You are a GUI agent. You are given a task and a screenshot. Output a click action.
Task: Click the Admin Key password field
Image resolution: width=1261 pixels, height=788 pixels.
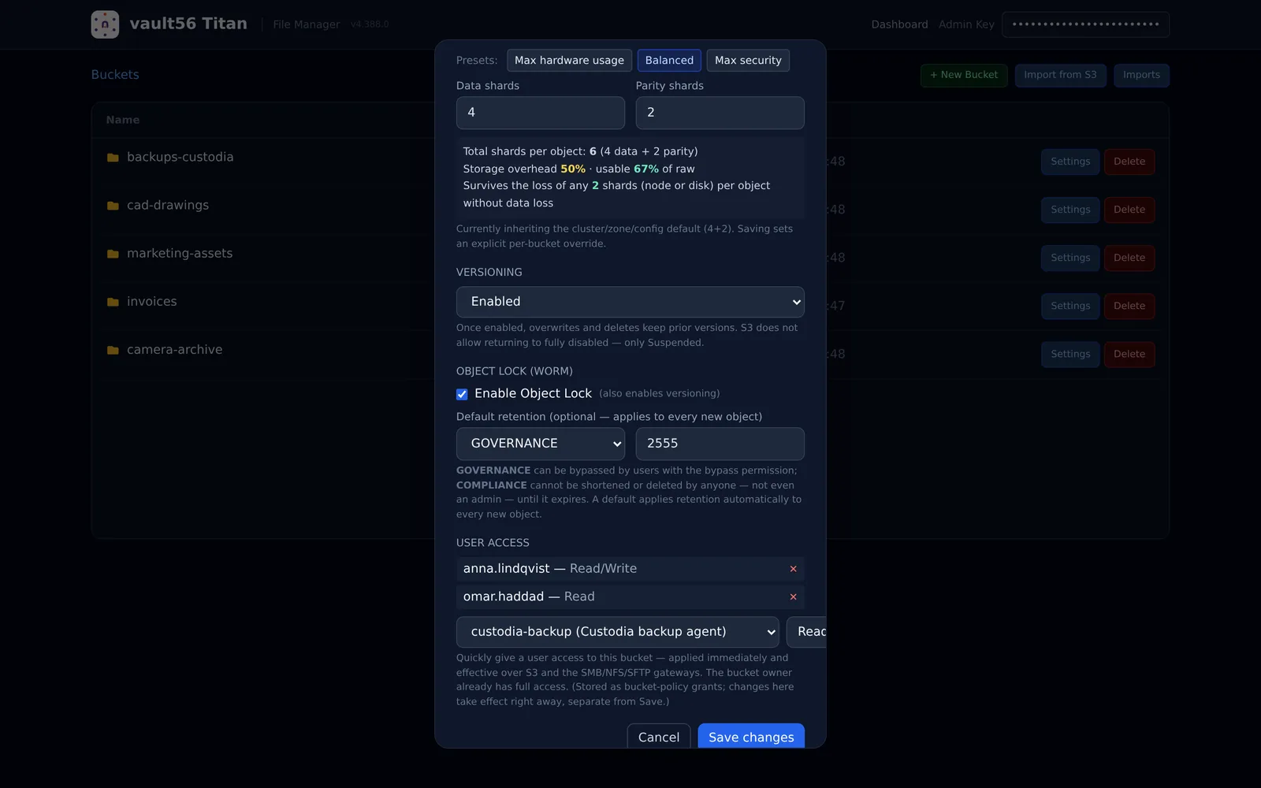click(x=1085, y=24)
